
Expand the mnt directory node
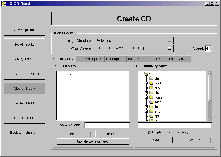[146, 112]
